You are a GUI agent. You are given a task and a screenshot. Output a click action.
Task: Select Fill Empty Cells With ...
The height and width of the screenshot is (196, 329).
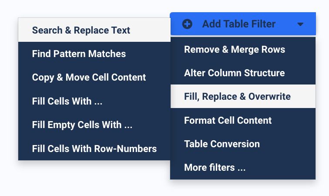point(94,125)
